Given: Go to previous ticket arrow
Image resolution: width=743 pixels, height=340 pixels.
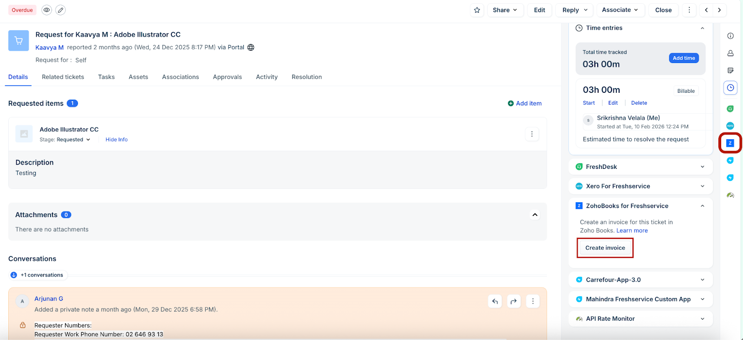Looking at the screenshot, I should tap(706, 10).
